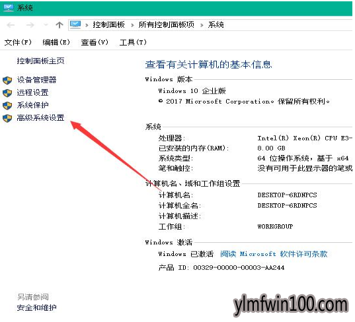The image size is (355, 322).
Task: Open 高级系统设置 link
Action: tap(40, 117)
